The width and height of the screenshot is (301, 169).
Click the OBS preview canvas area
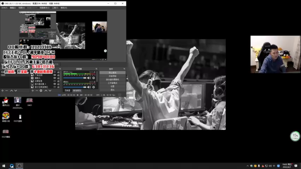point(63,36)
